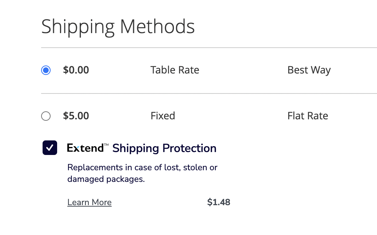The height and width of the screenshot is (235, 377).
Task: Click the word 'damaged packages' in description
Action: 106,179
